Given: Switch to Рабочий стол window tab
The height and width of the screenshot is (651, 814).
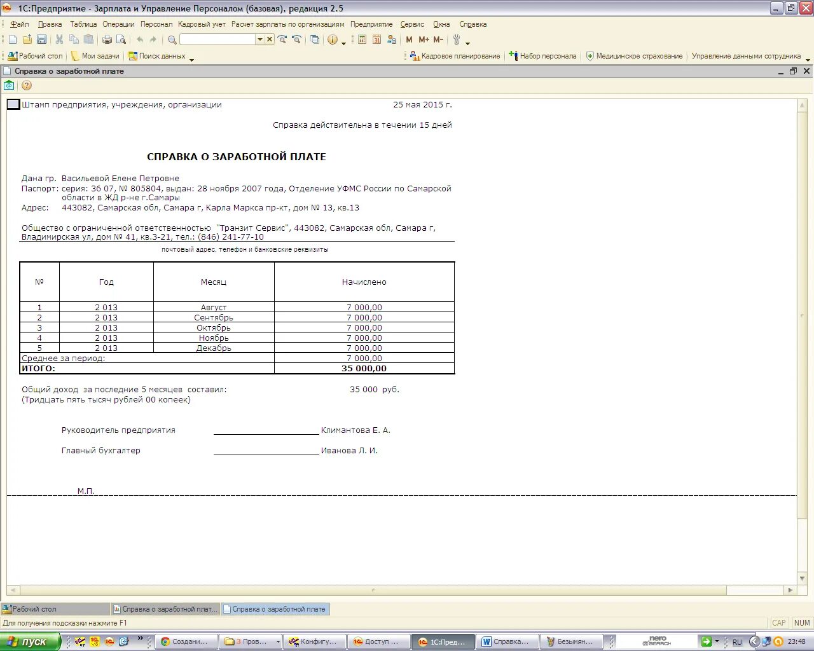Looking at the screenshot, I should point(55,609).
